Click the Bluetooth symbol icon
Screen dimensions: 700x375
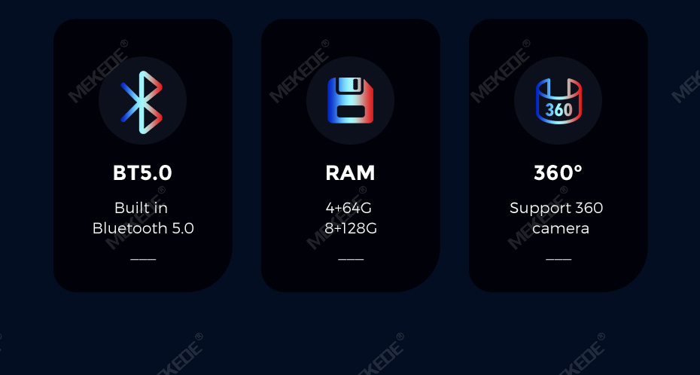coord(142,102)
